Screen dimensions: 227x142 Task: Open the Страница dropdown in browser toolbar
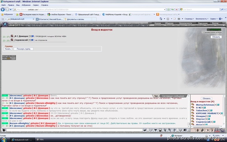click(x=189, y=19)
